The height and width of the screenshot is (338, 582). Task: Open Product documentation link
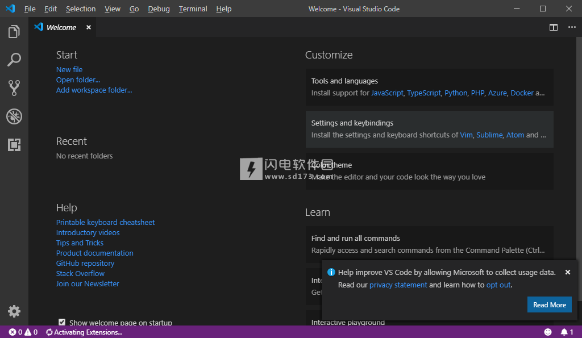pos(95,253)
